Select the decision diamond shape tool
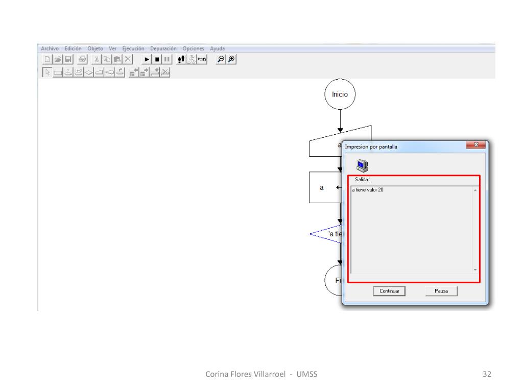This screenshot has width=523, height=392. [89, 72]
